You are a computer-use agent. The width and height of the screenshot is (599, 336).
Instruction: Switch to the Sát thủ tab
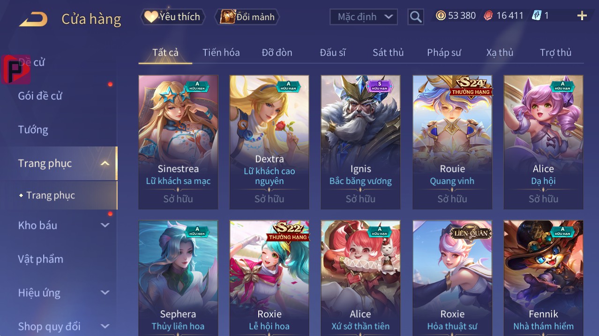pos(388,52)
